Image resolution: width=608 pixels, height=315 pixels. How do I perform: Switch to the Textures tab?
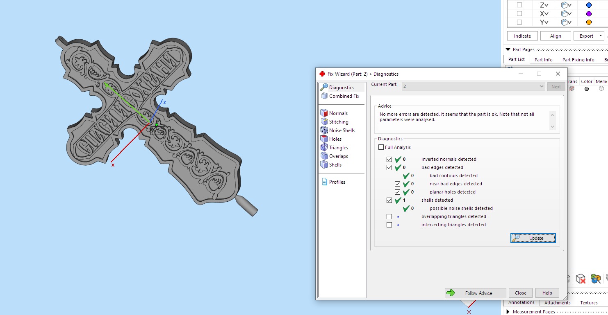(x=589, y=303)
